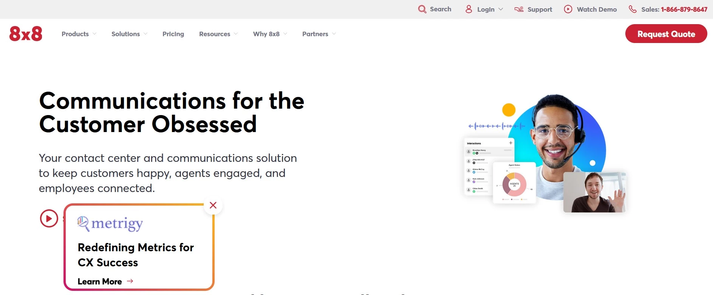Expand the Products menu chevron
Viewport: 713px width, 295px height.
point(94,34)
